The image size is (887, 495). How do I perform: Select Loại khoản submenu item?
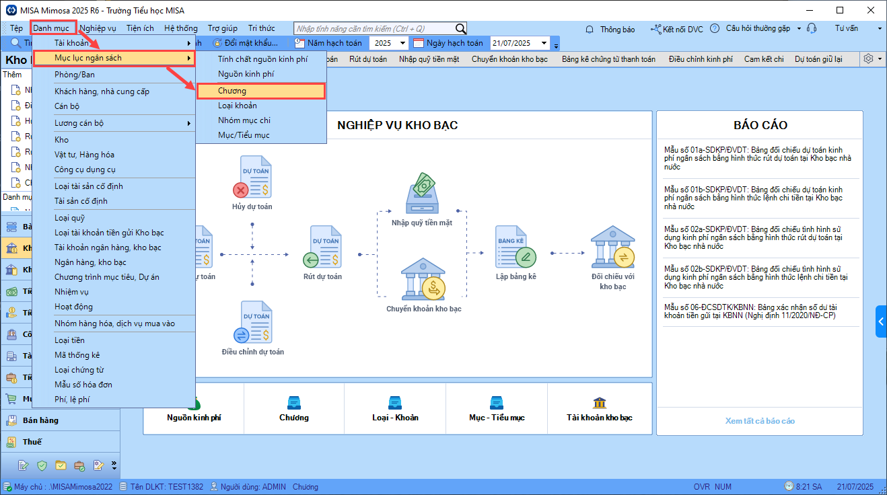click(x=261, y=106)
